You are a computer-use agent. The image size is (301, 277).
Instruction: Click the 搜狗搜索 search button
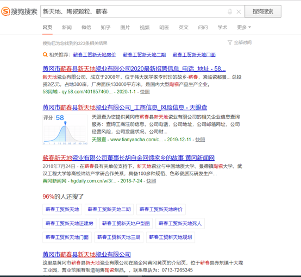pos(263,11)
